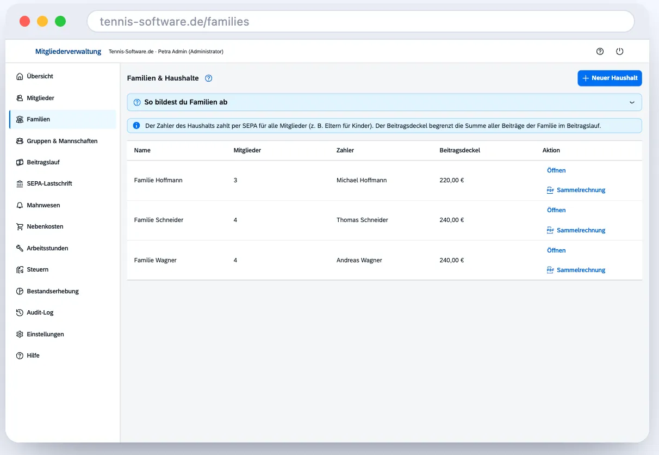
Task: Click the power logout icon in the header
Action: (x=619, y=52)
